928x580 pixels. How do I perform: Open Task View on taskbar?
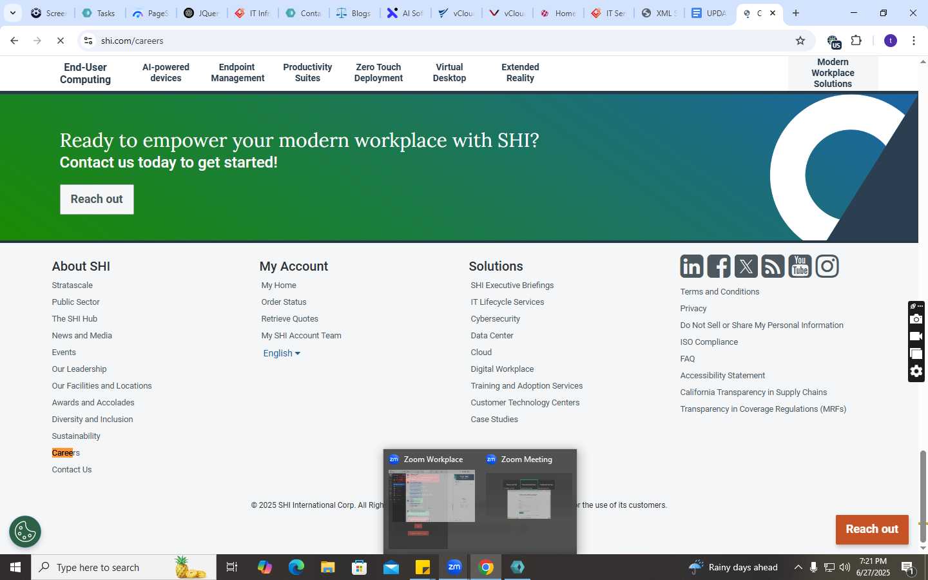(x=232, y=567)
